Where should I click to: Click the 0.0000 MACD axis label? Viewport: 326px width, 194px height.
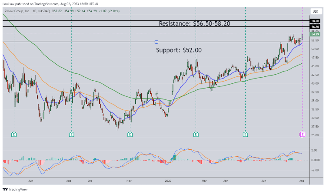tap(316, 160)
